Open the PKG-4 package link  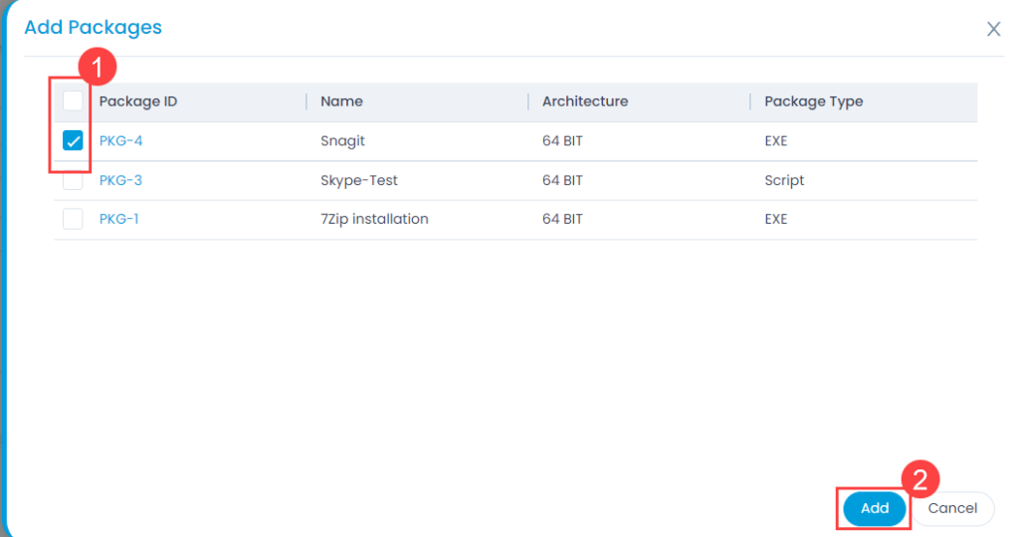120,141
